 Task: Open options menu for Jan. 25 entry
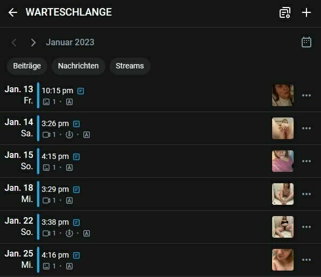point(306,260)
